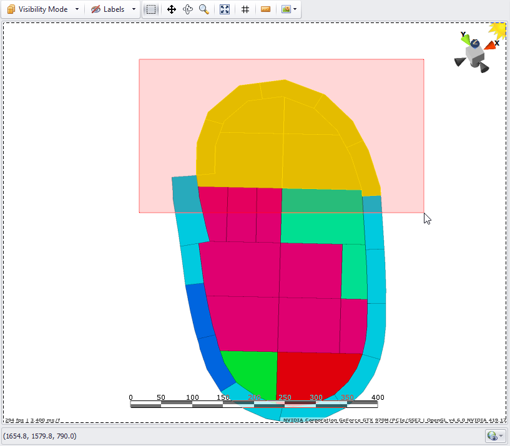This screenshot has height=446, width=510.
Task: Open the Visibility Mode dropdown arrow
Action: click(77, 9)
